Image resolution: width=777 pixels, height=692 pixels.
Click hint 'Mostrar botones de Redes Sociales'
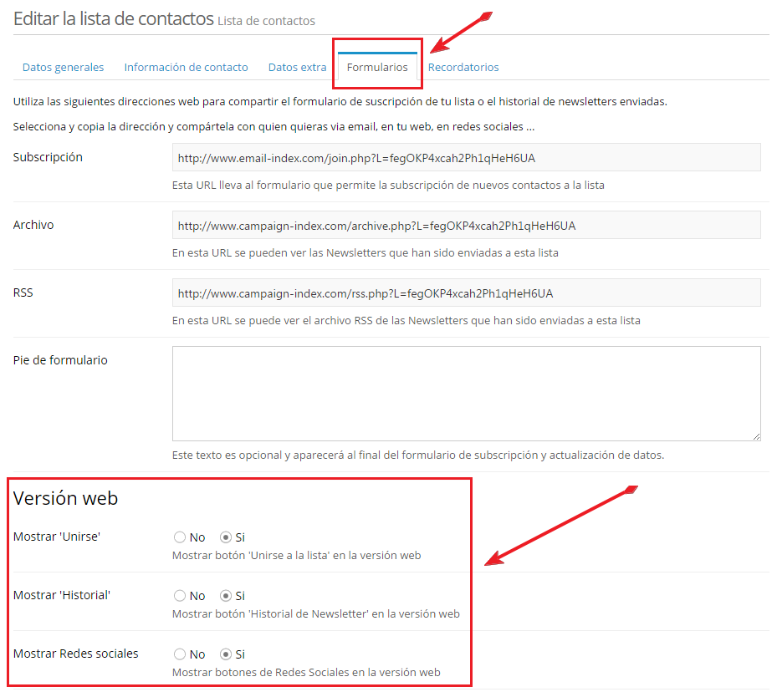pyautogui.click(x=306, y=672)
